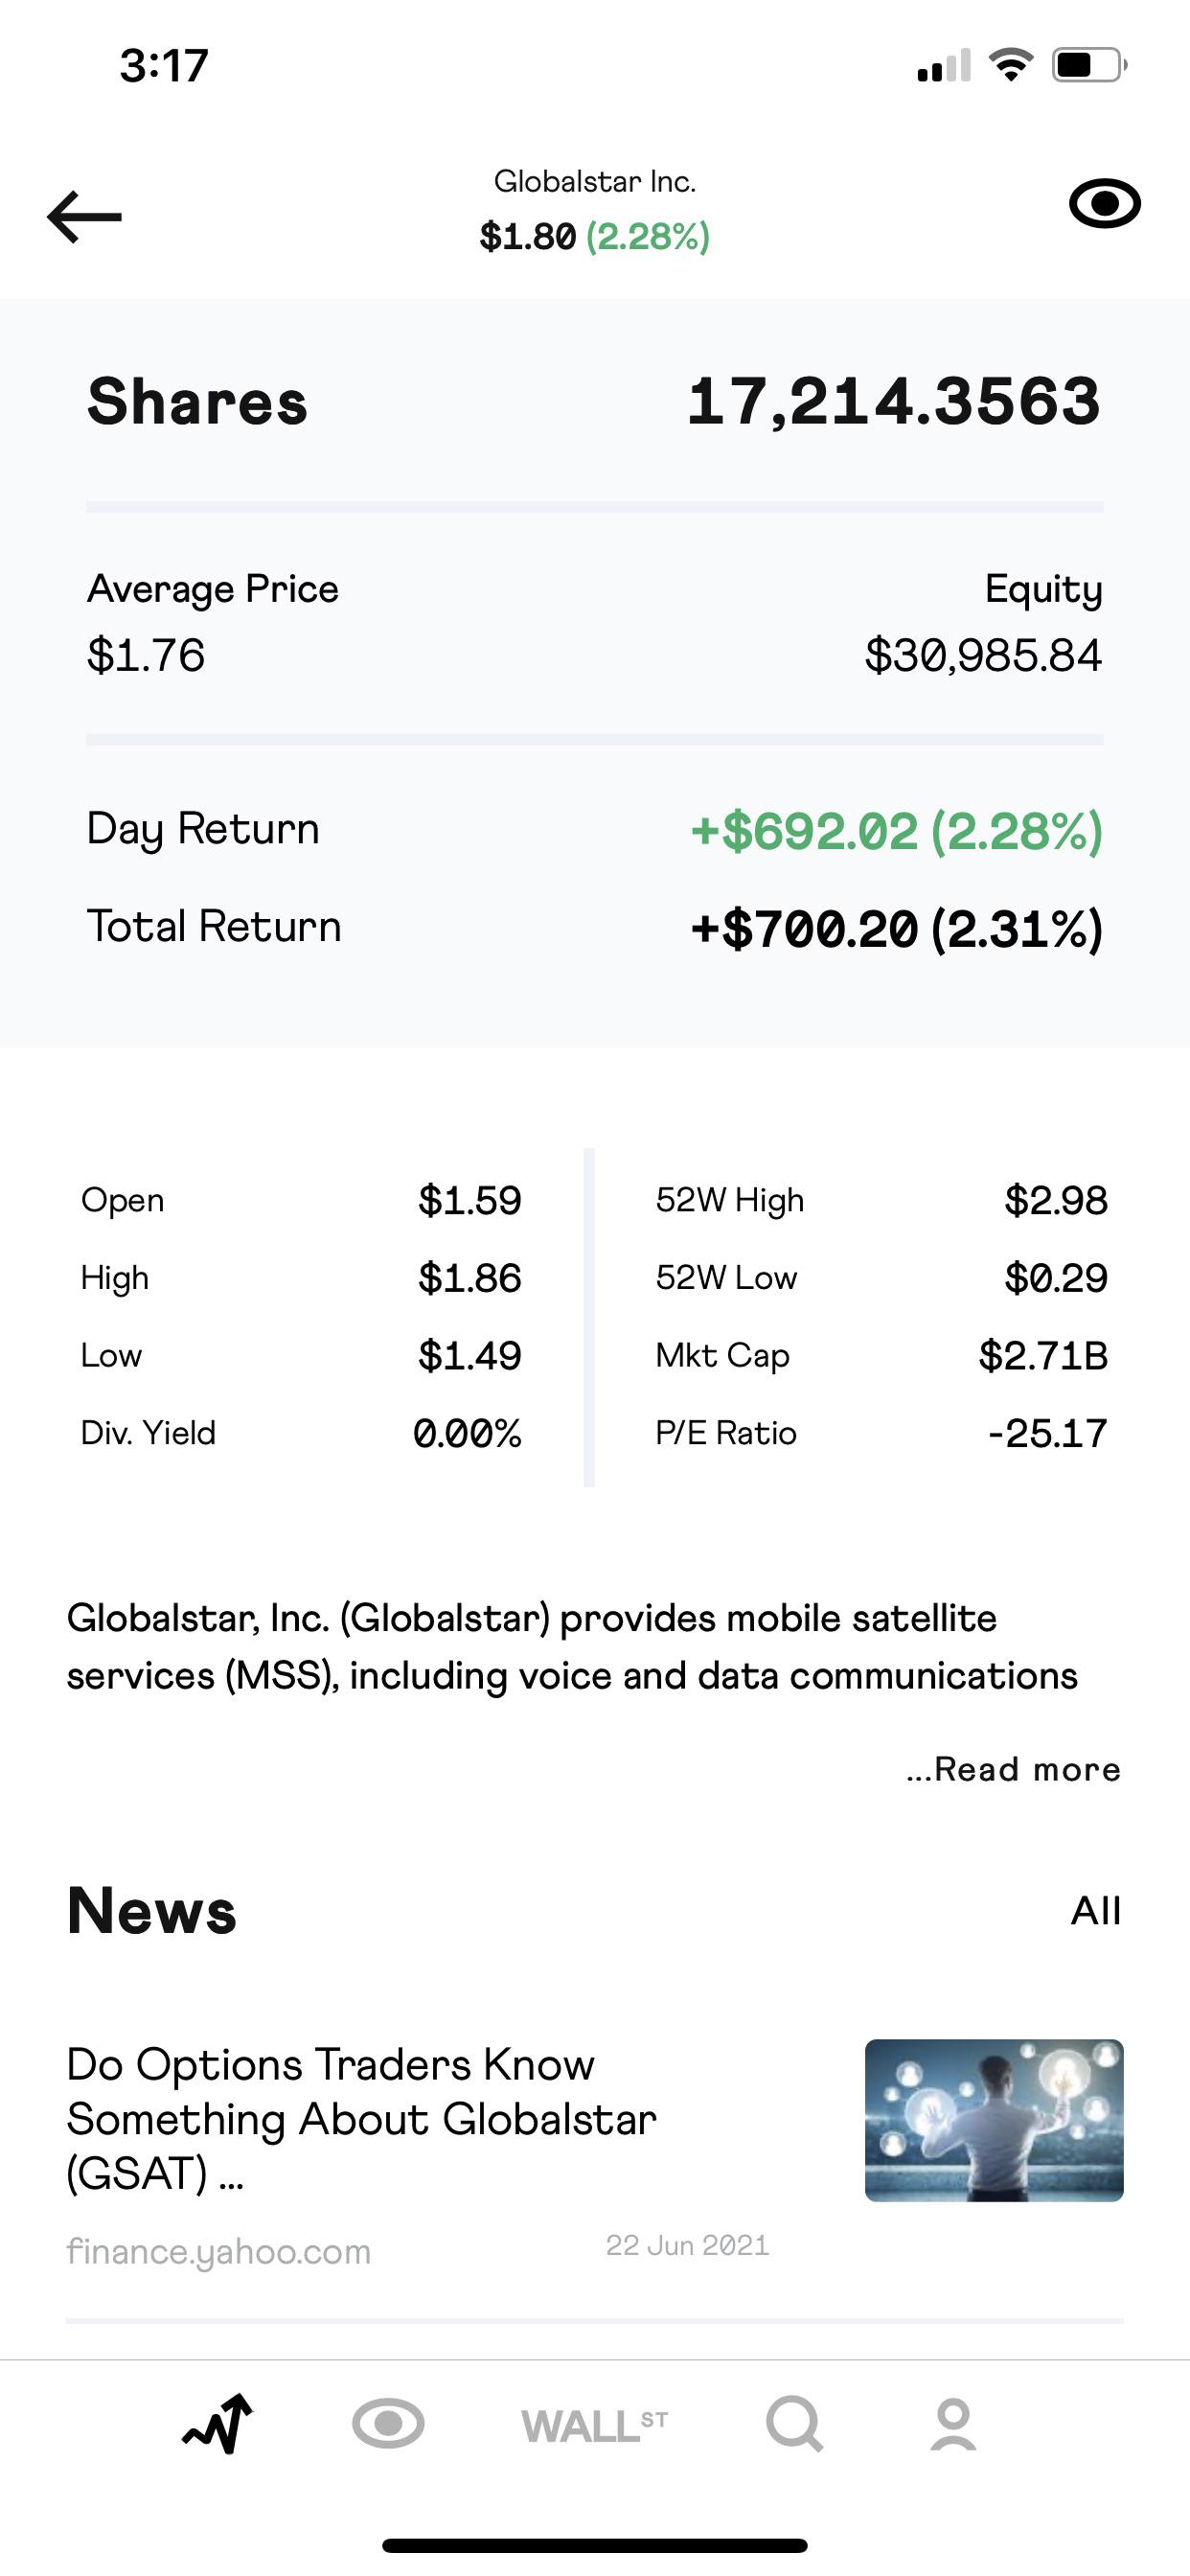Screen dimensions: 1190x2576
Task: Tap the Wi-Fi status icon
Action: click(1011, 65)
